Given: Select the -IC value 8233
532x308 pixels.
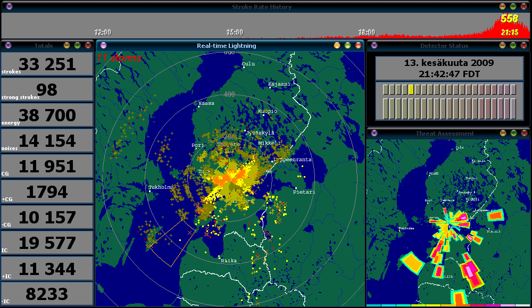Looking at the screenshot, I should pos(47,294).
